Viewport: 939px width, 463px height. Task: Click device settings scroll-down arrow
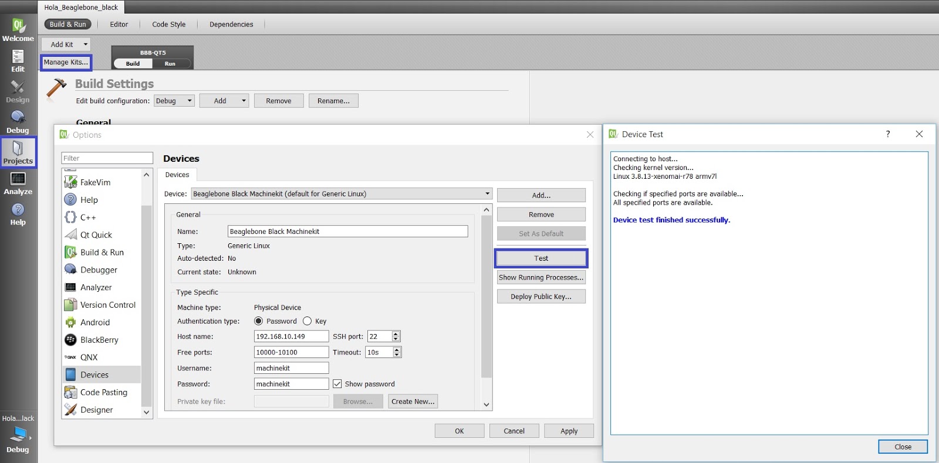point(487,404)
